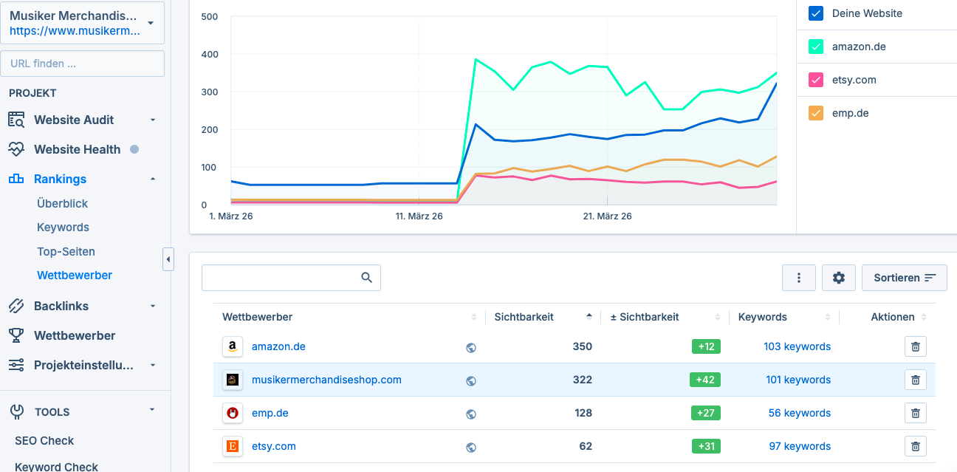Click inside the URL finden input field

click(x=83, y=64)
